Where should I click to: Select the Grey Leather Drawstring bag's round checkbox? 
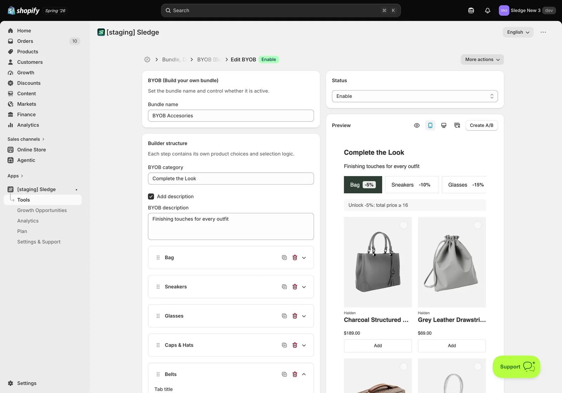478,225
